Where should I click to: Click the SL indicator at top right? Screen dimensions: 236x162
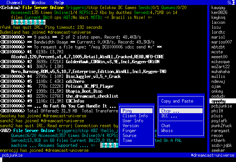[x=231, y=3]
